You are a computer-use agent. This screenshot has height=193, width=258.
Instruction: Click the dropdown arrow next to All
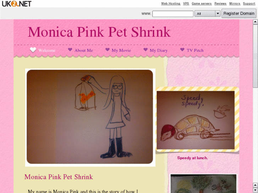pos(218,13)
